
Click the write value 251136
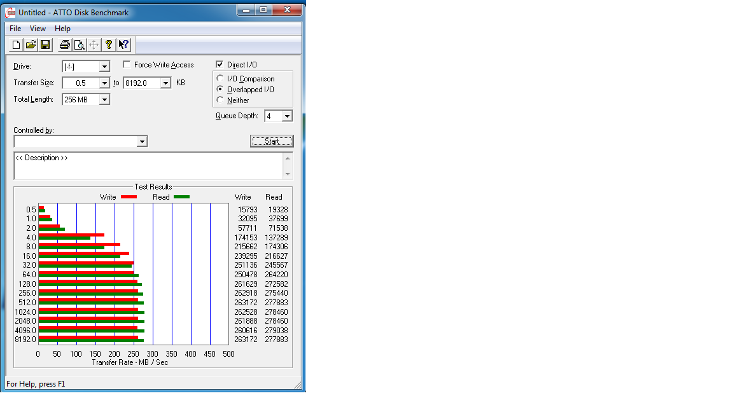(246, 265)
